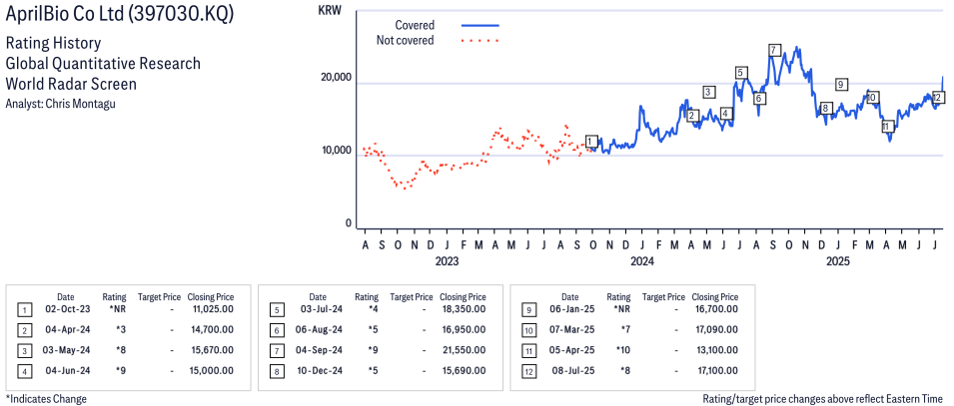This screenshot has height=406, width=954.
Task: Click the date 06-Aug-24
Action: click(321, 330)
